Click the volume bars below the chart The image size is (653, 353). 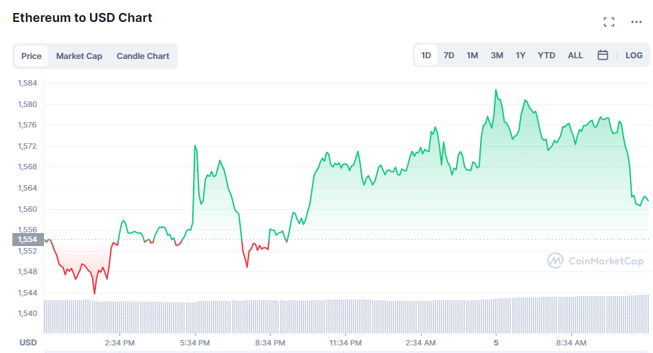[x=347, y=316]
